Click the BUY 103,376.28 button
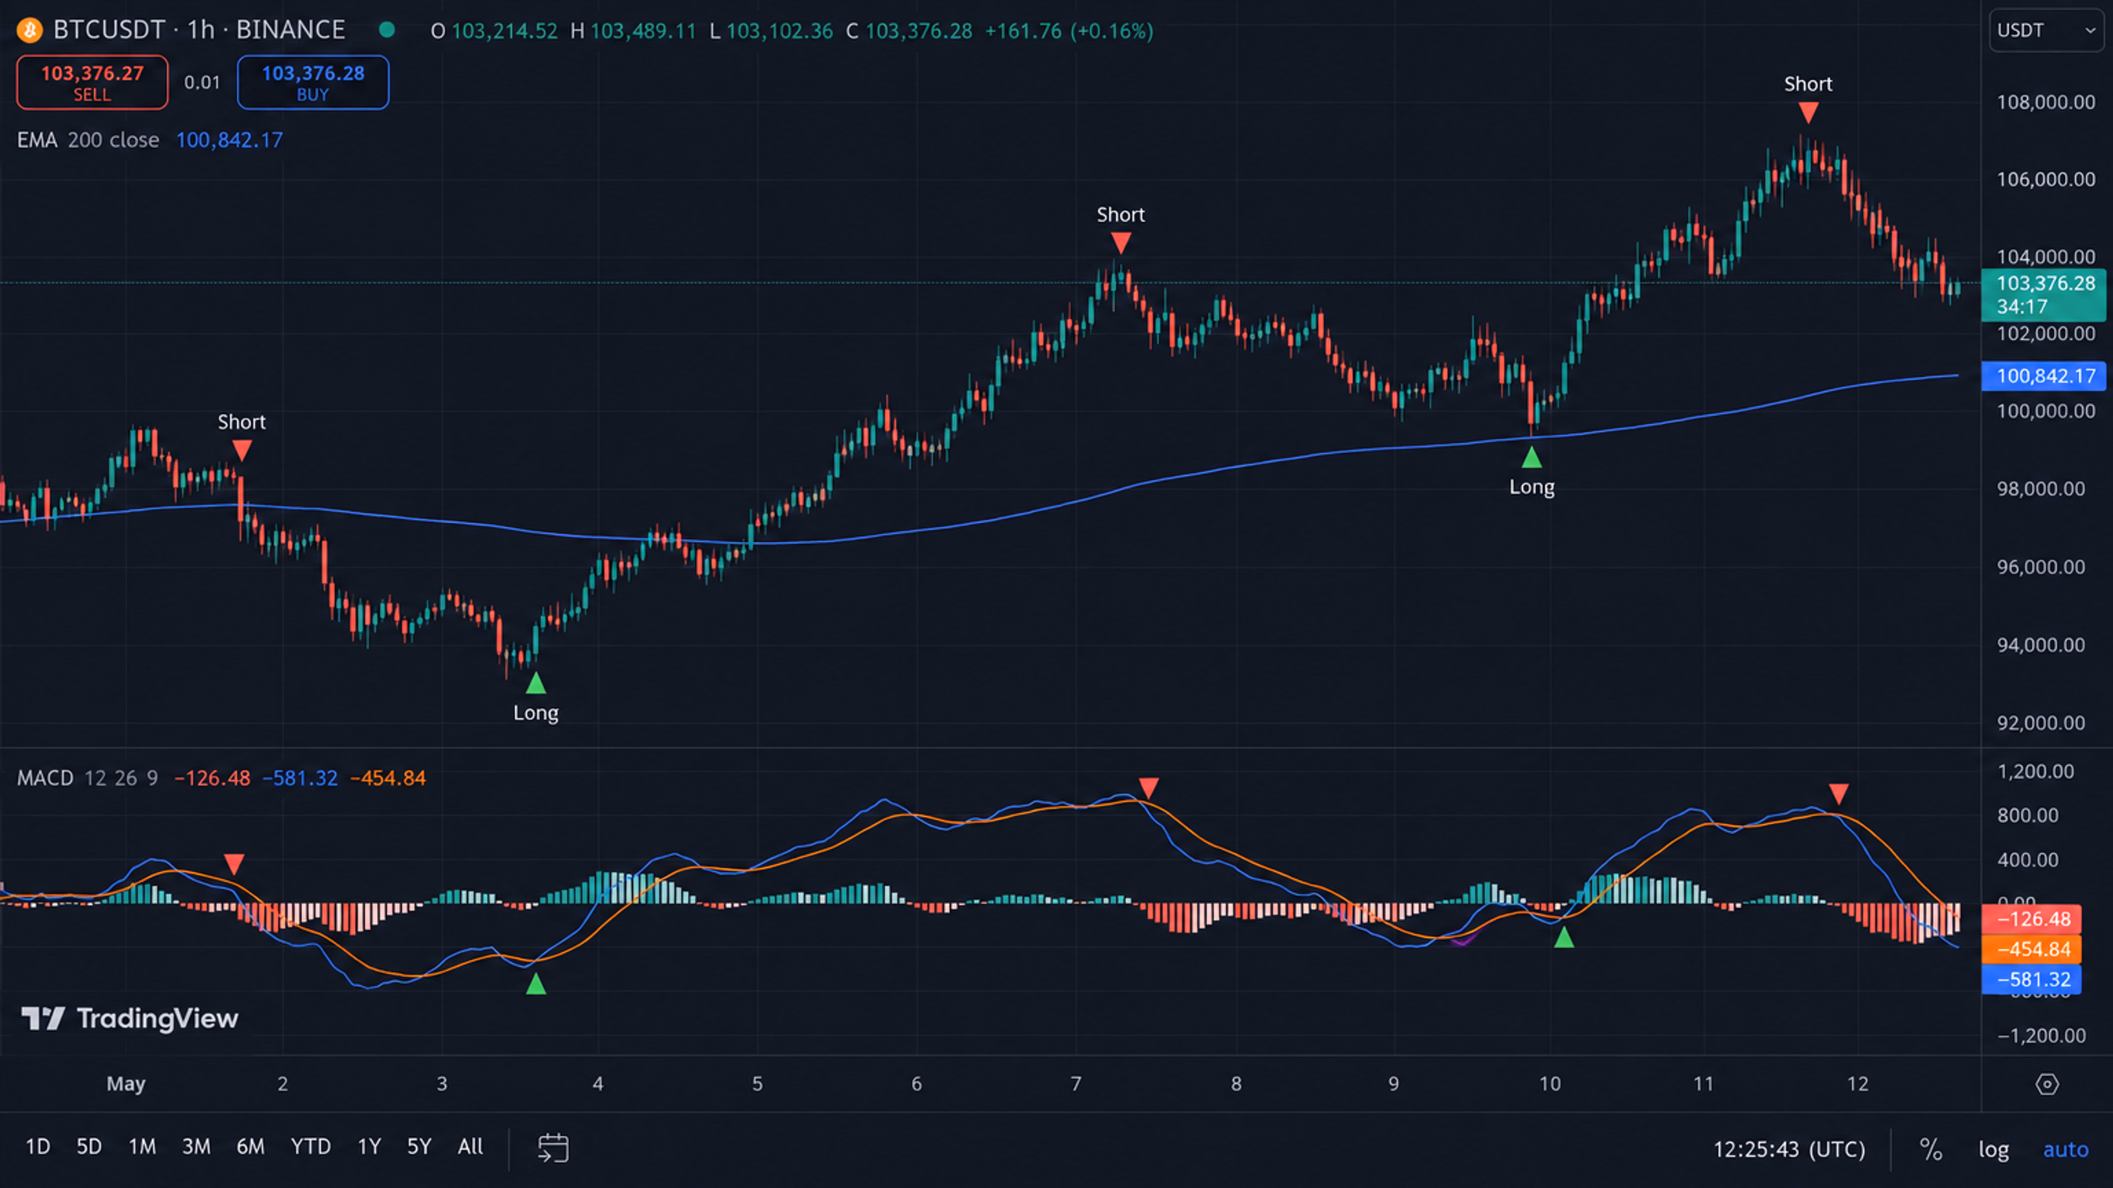The image size is (2113, 1188). pyautogui.click(x=313, y=82)
